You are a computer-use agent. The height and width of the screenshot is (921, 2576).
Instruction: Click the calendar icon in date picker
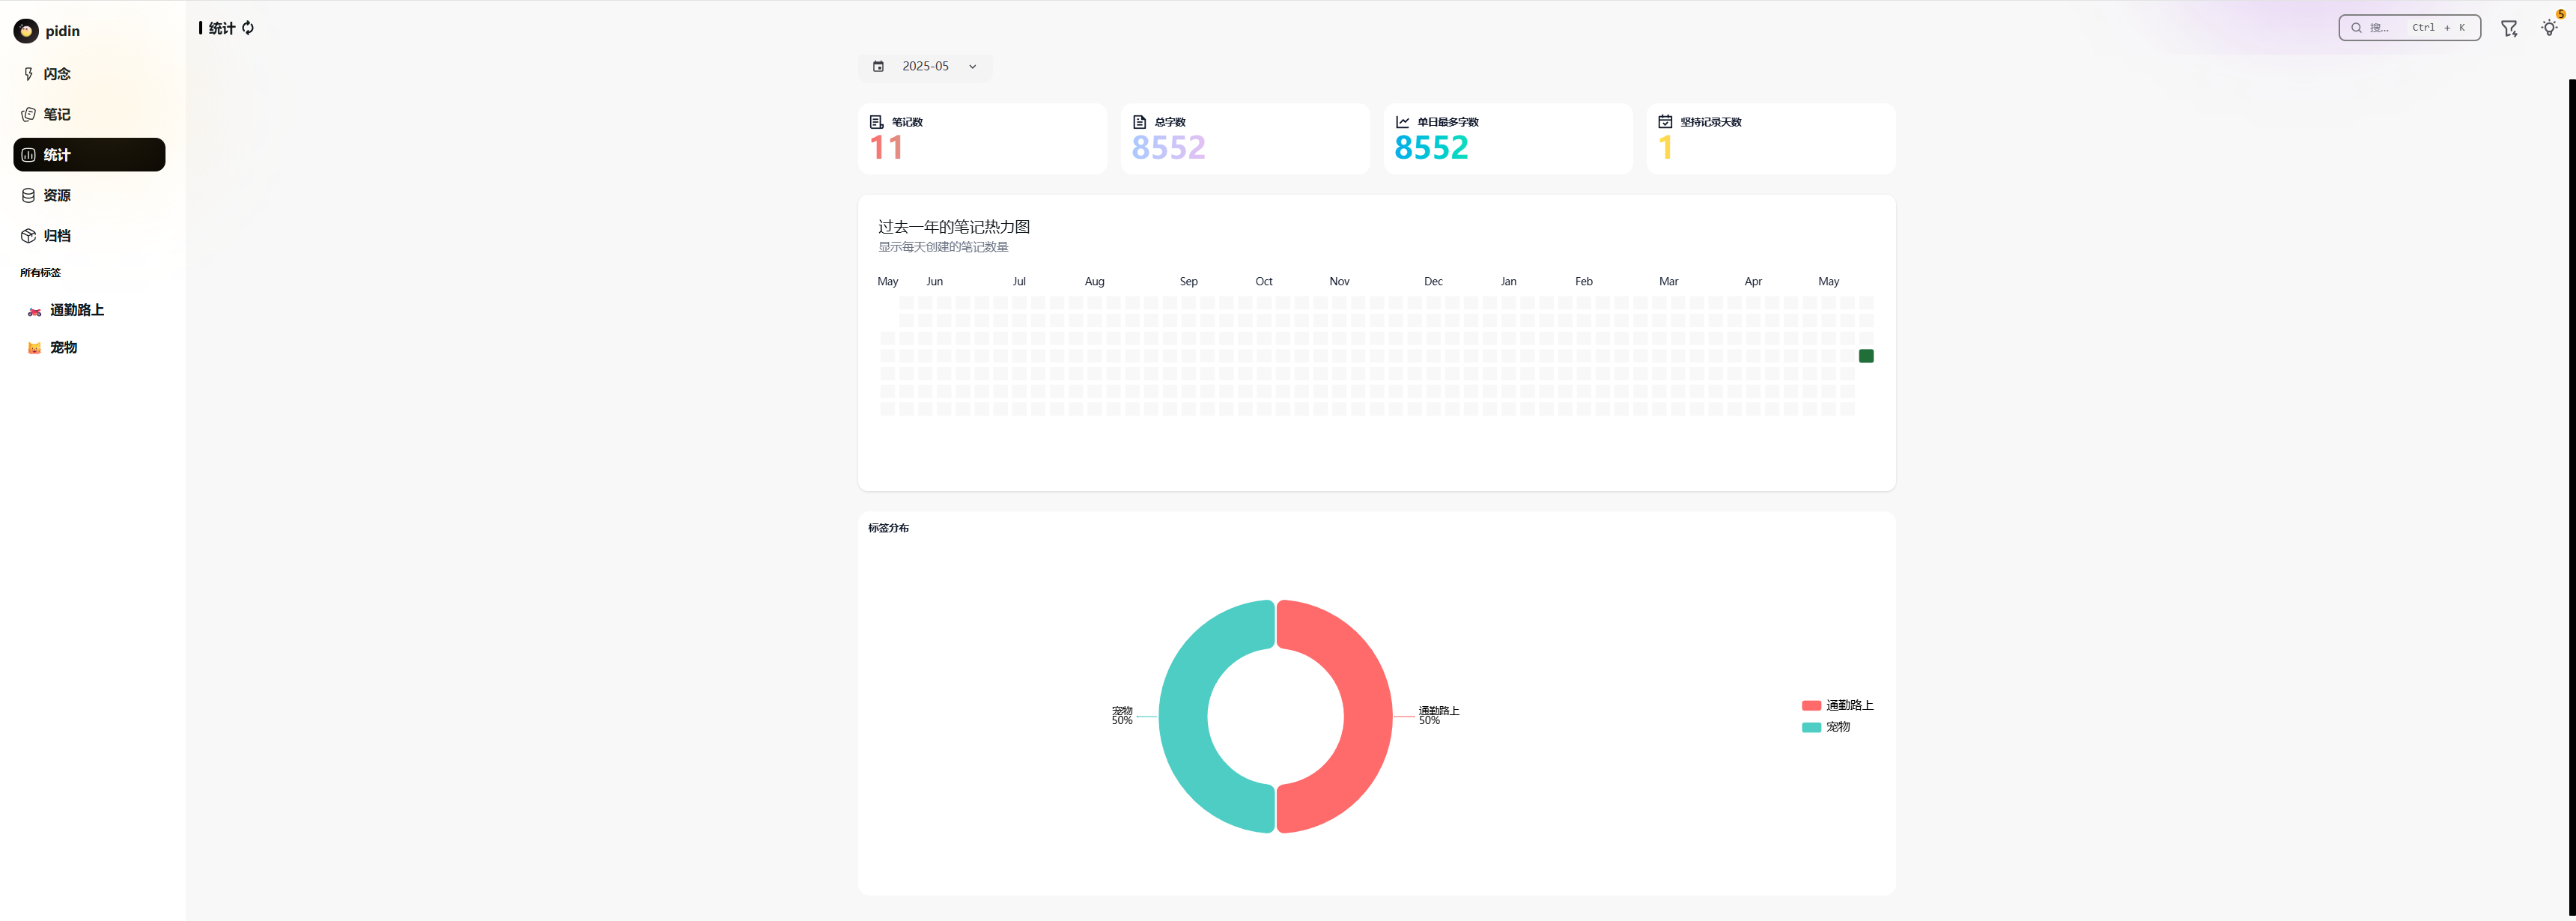click(x=878, y=67)
